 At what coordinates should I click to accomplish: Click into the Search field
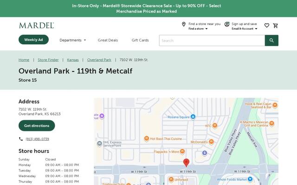pyautogui.click(x=212, y=40)
